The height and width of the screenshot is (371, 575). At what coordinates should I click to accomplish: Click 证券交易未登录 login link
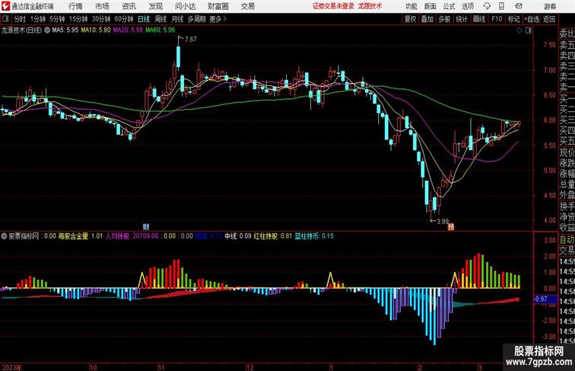[x=333, y=6]
